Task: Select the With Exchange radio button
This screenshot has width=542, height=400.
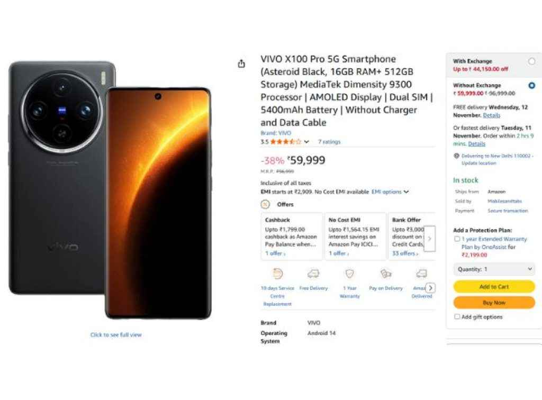Action: click(532, 61)
